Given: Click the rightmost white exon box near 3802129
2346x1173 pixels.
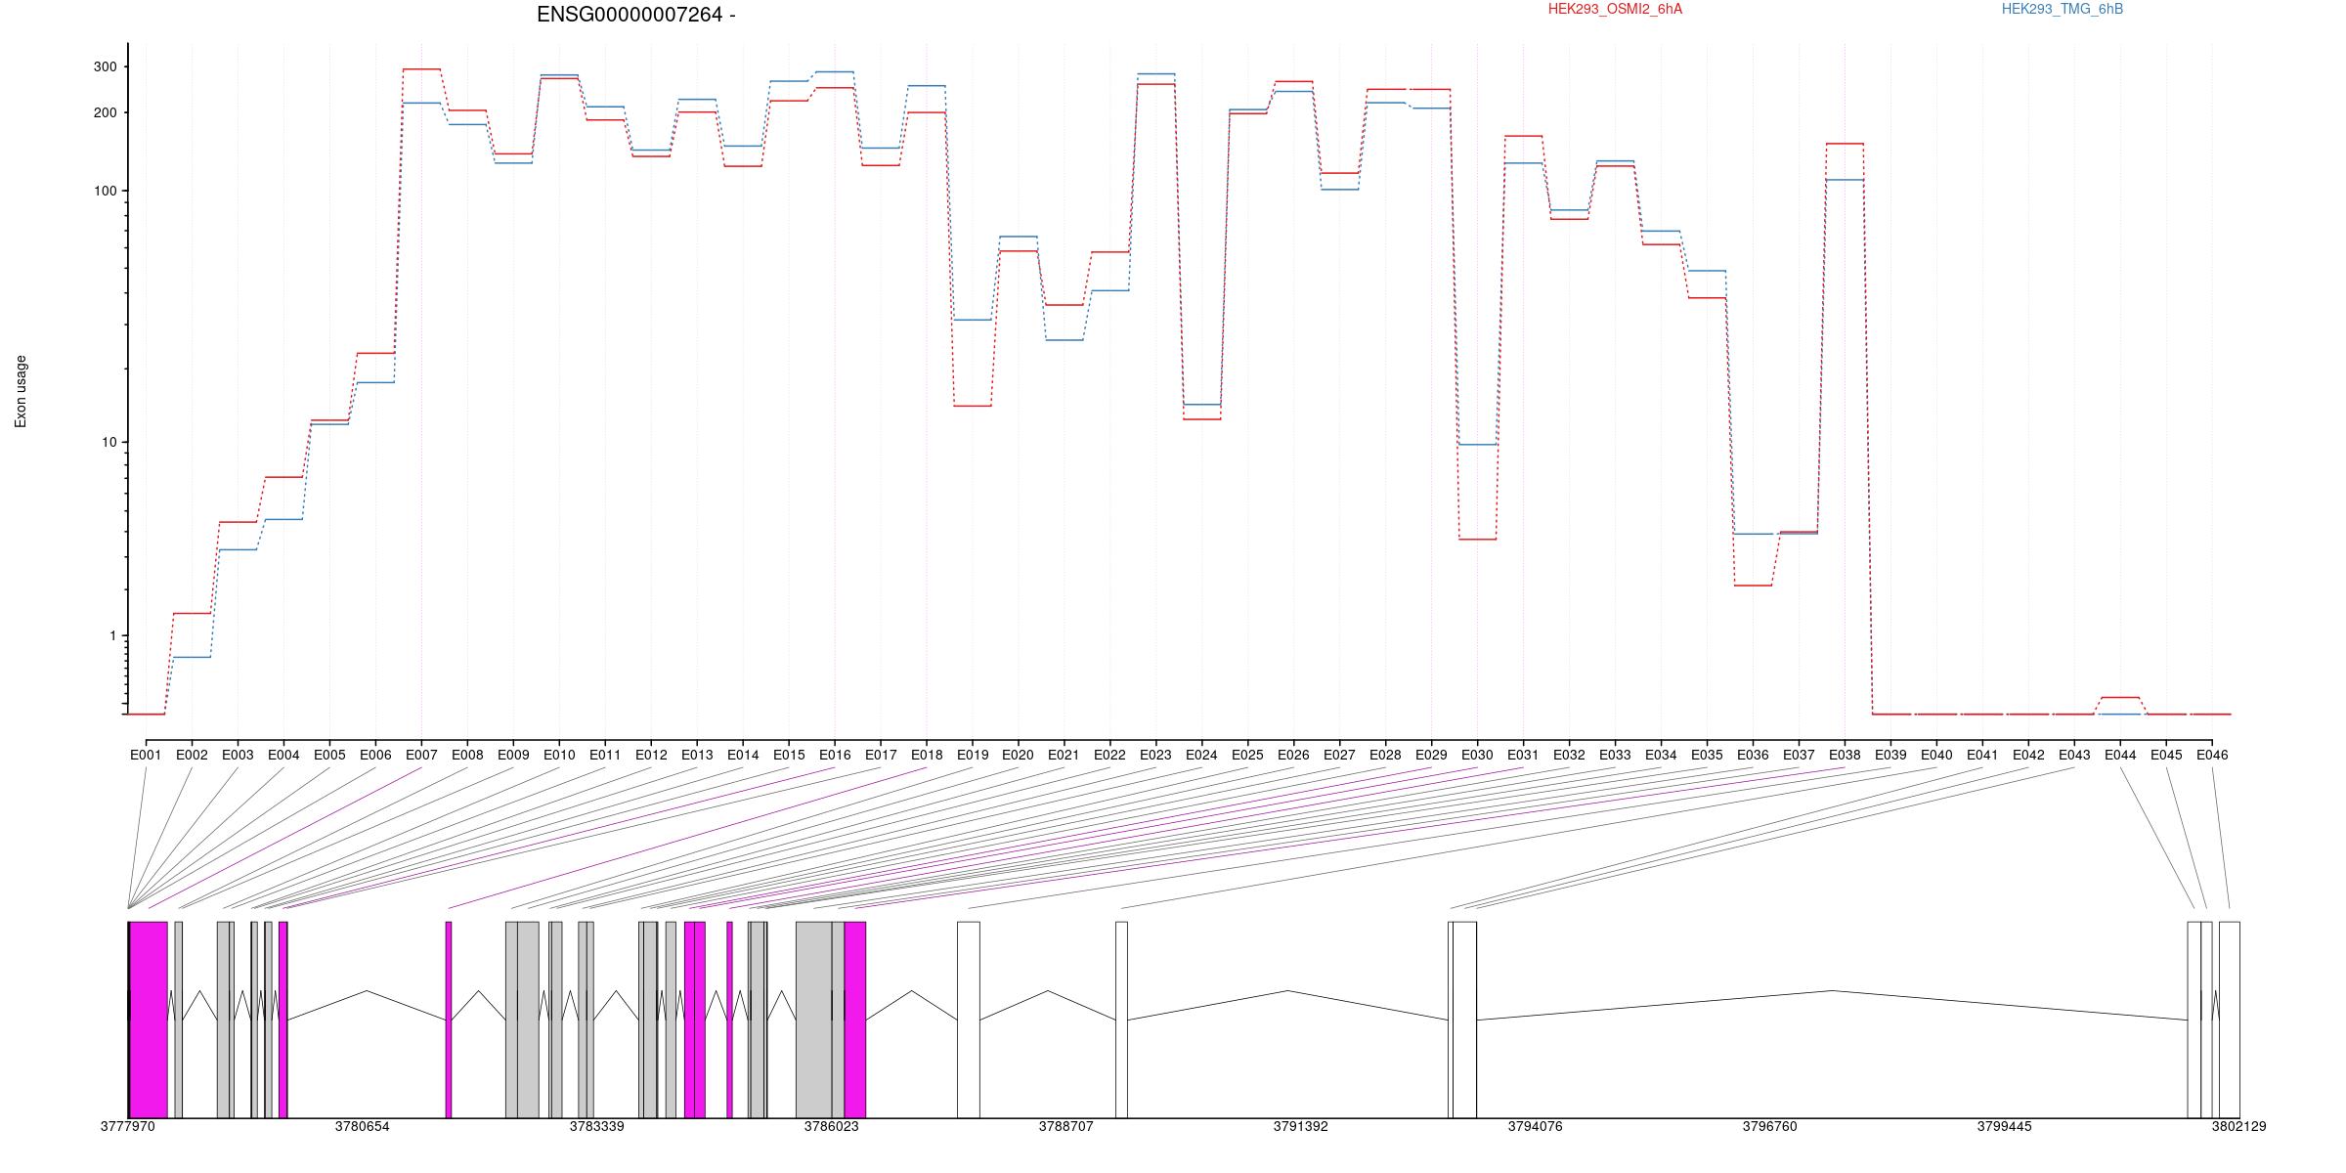Looking at the screenshot, I should click(x=2230, y=1020).
